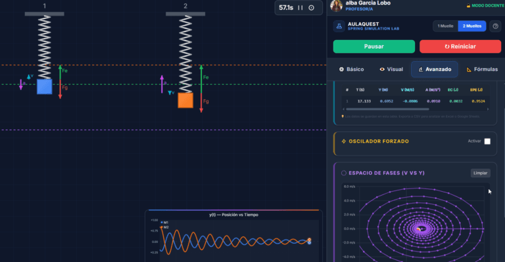The width and height of the screenshot is (505, 262).
Task: Click the 57.1s elapsed time readout
Action: [x=286, y=8]
